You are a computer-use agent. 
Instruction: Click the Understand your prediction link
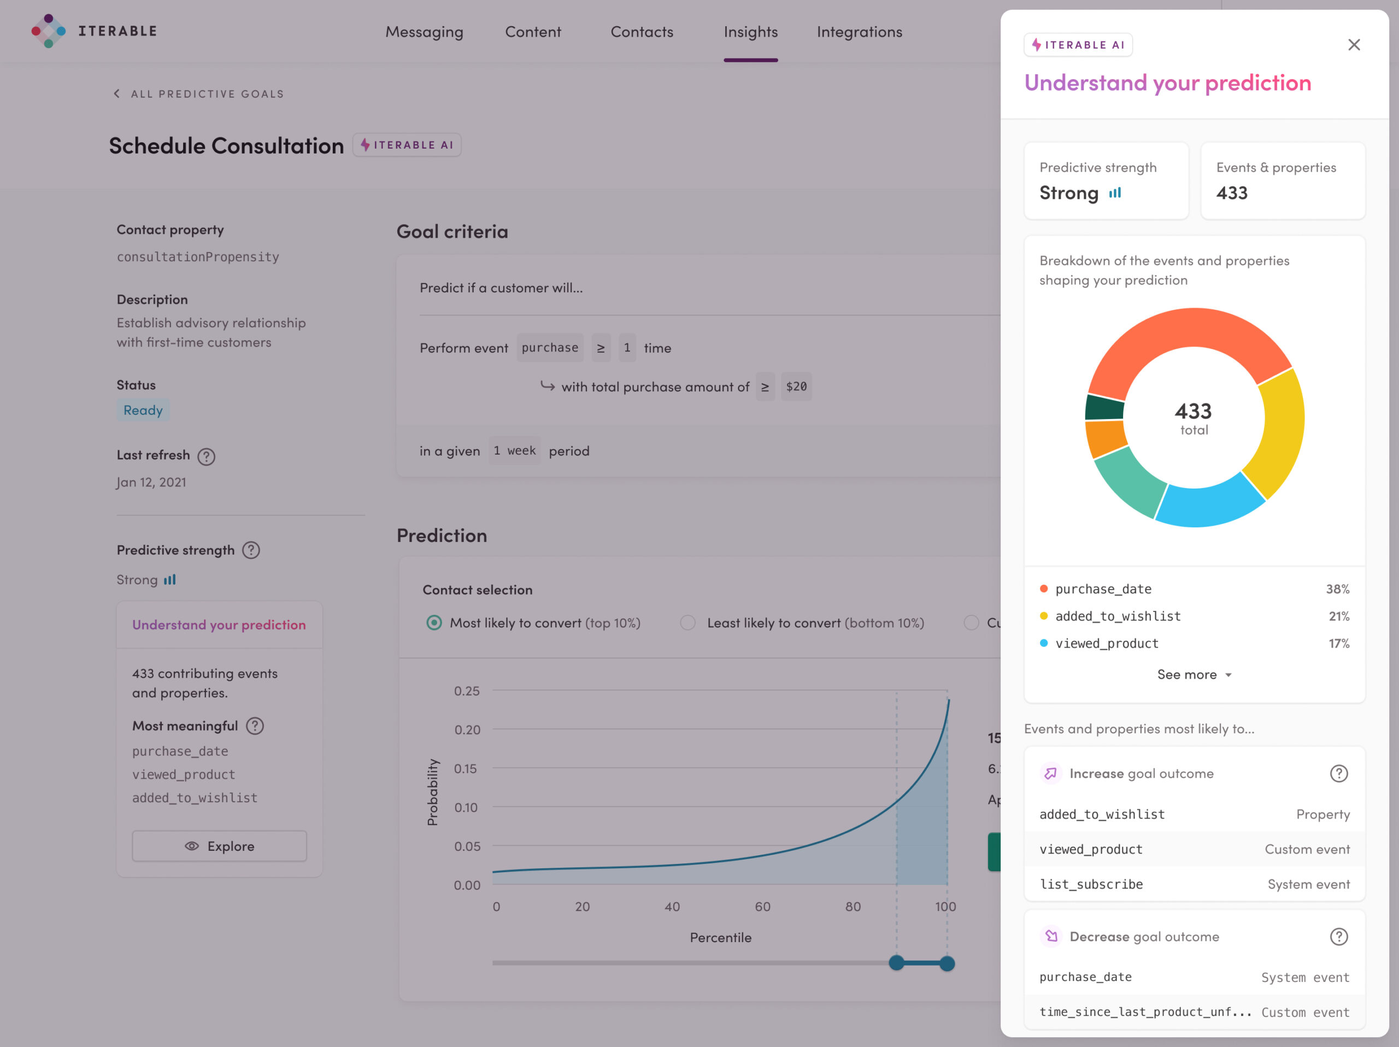point(219,624)
